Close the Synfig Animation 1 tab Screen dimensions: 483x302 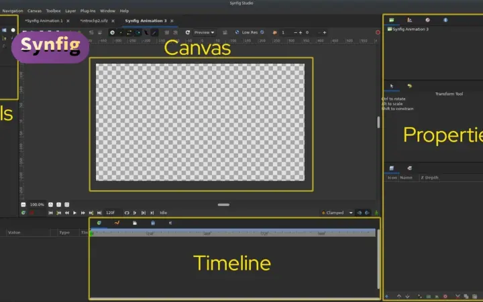click(68, 21)
